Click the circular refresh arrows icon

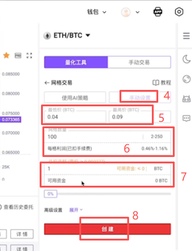pyautogui.click(x=187, y=79)
